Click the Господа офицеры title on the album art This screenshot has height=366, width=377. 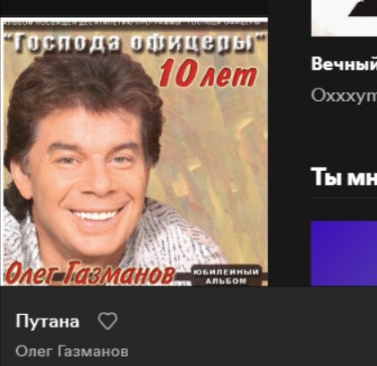tap(136, 42)
